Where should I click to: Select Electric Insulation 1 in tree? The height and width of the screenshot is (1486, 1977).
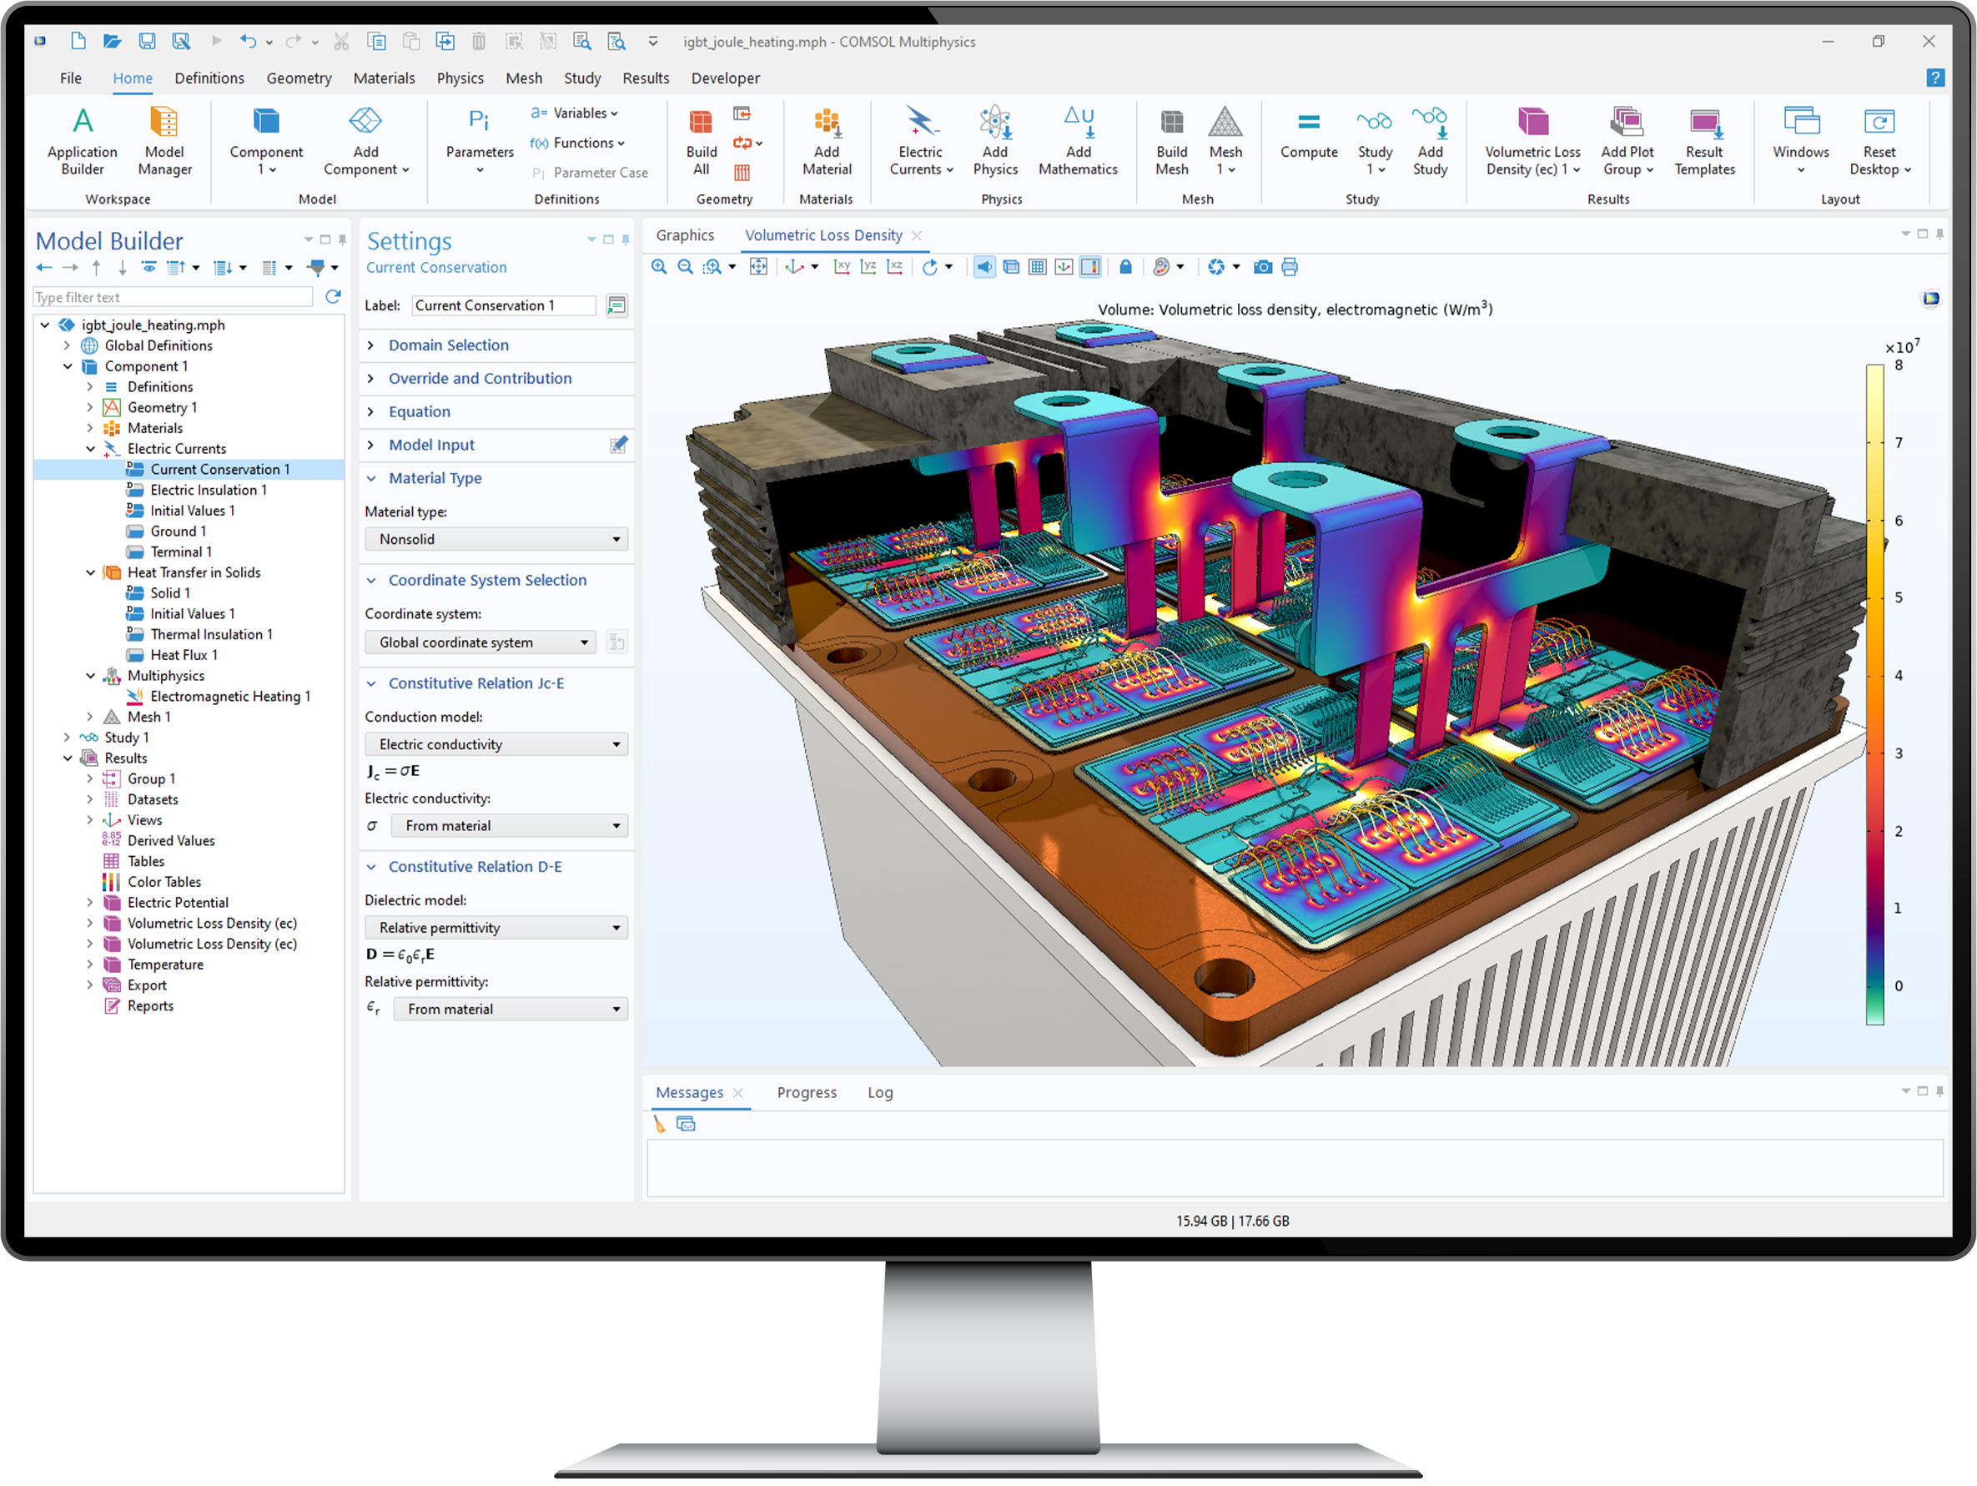209,490
